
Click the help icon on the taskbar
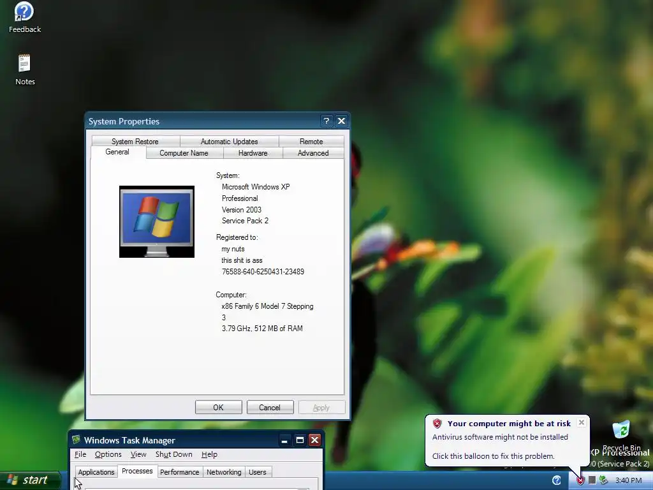556,480
